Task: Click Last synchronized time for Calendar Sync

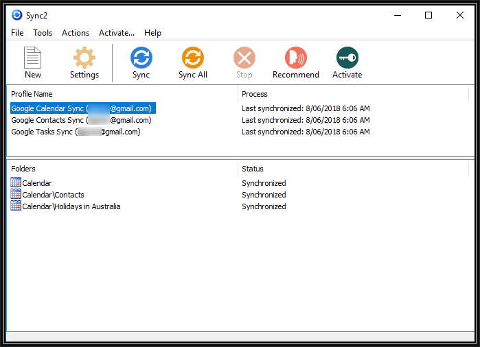Action: [306, 108]
